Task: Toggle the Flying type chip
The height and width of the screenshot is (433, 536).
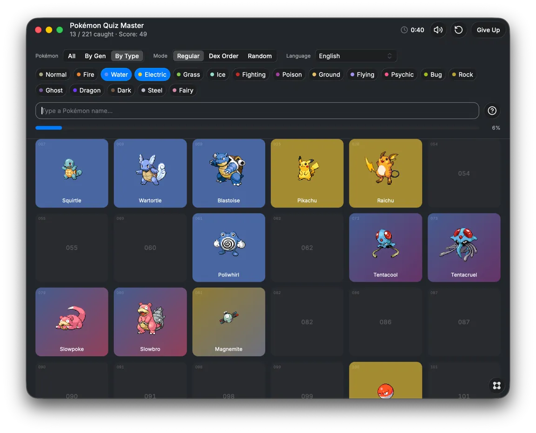Action: coord(362,74)
